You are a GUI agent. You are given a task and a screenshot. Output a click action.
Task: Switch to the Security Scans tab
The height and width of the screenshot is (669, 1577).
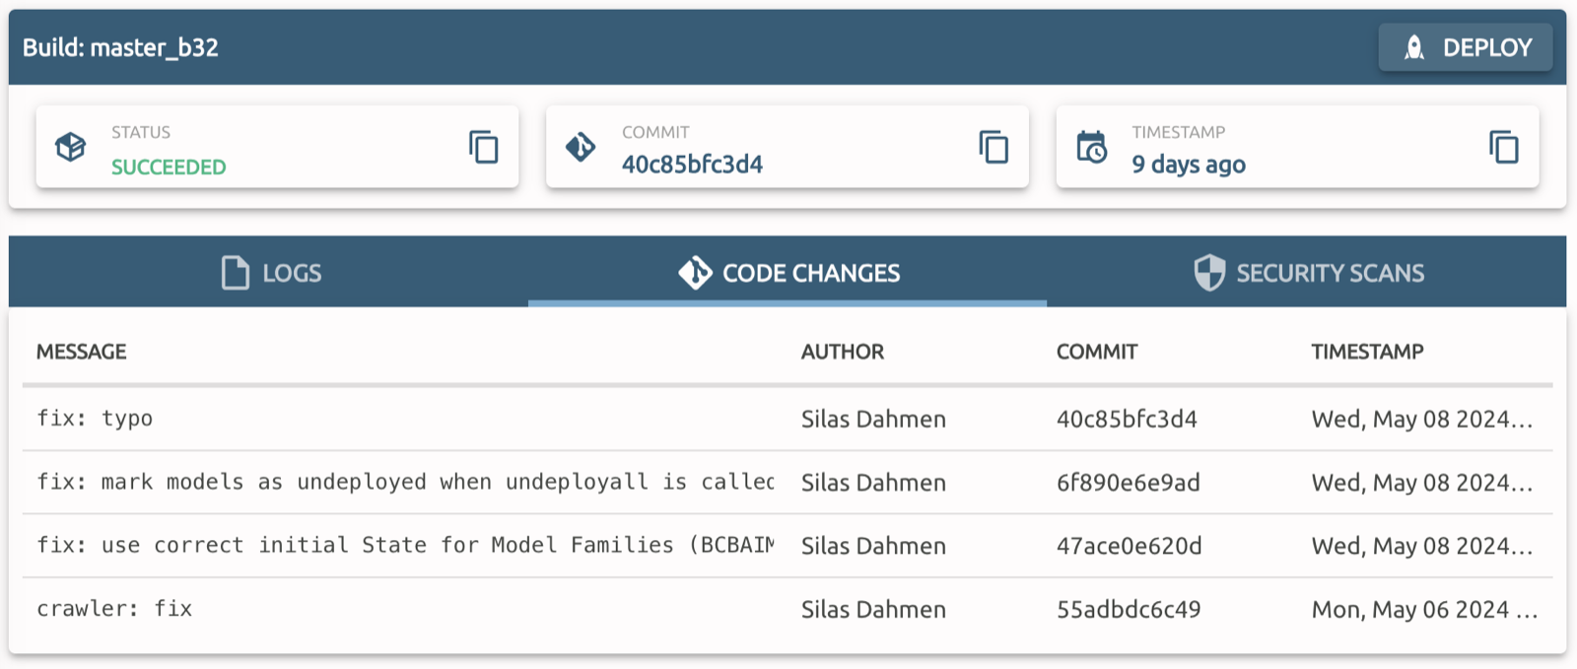point(1307,272)
